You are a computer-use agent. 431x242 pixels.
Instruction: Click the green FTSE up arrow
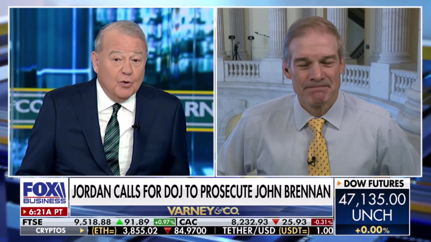(120, 222)
